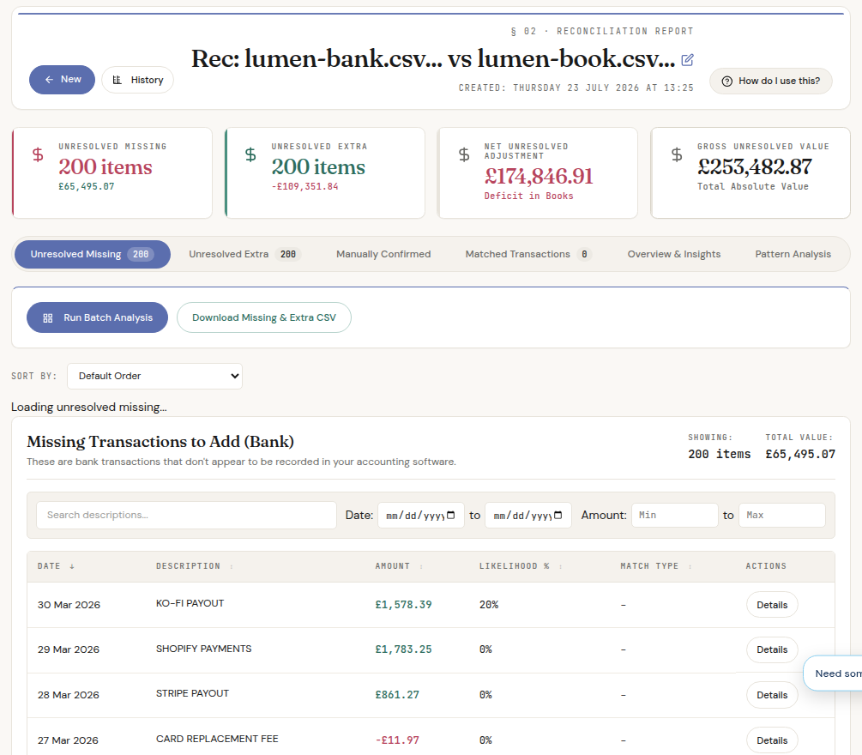Click the £1,783.25 amount cell
Screen dimensions: 862x755
[x=403, y=649]
